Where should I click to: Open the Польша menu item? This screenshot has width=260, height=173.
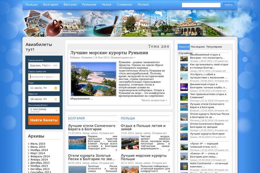(31, 5)
